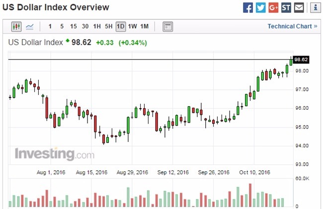This screenshot has height=209, width=323.
Task: Switch to line chart type
Action: [30, 26]
